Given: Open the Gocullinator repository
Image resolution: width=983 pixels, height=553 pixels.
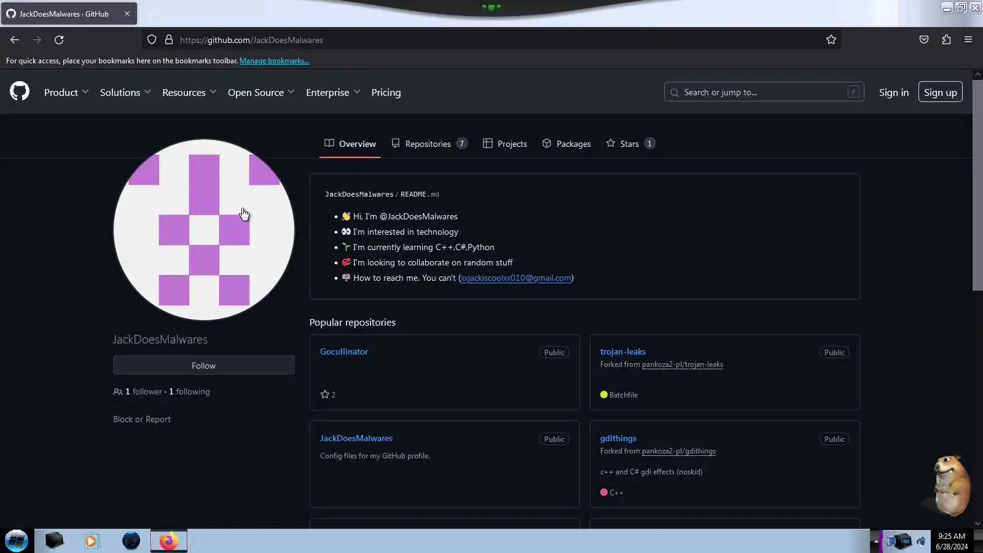Looking at the screenshot, I should coord(344,351).
